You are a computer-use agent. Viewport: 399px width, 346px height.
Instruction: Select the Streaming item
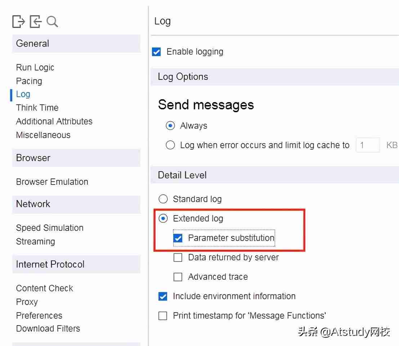tap(35, 241)
